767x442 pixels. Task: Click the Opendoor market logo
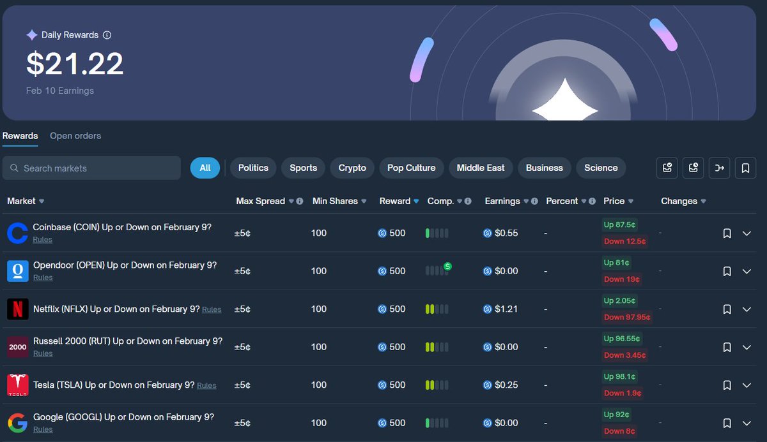tap(18, 271)
